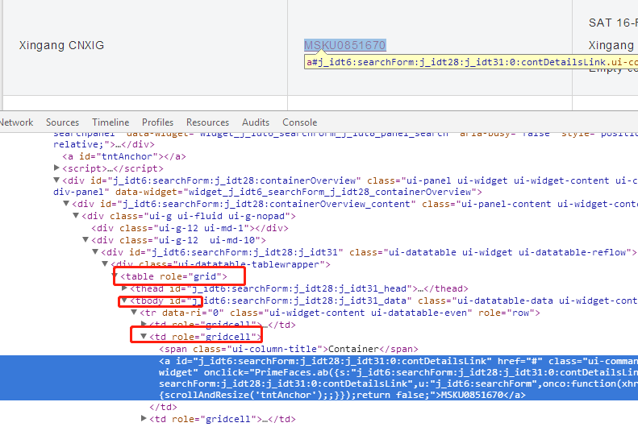Collapse the datatable-tablewrapper div node
638x427 pixels.
pyautogui.click(x=106, y=263)
